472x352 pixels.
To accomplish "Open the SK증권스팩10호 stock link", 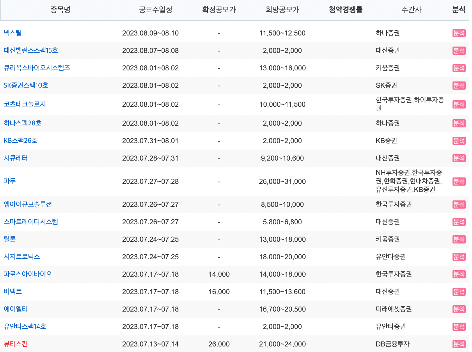I will [26, 85].
